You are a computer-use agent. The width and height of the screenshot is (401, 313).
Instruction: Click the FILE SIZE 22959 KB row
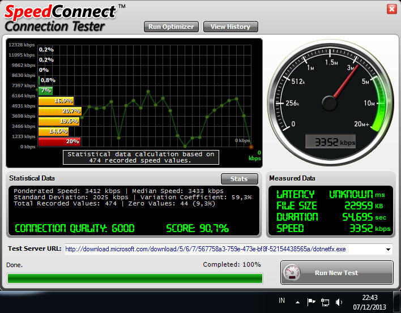point(330,205)
